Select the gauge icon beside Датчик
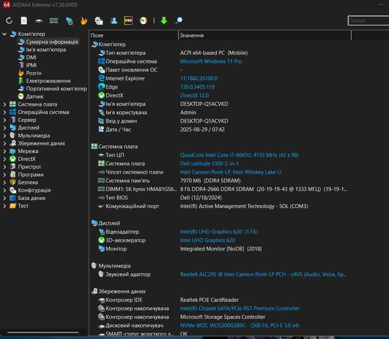This screenshot has width=389, height=339. pyautogui.click(x=21, y=96)
